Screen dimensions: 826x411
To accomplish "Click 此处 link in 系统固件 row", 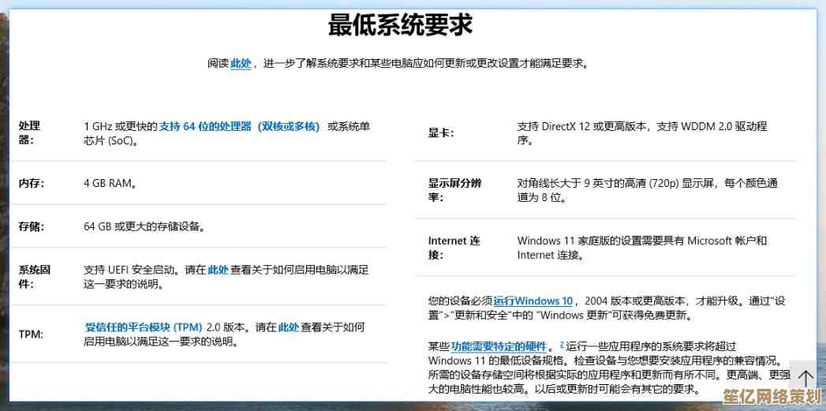I will coord(219,270).
